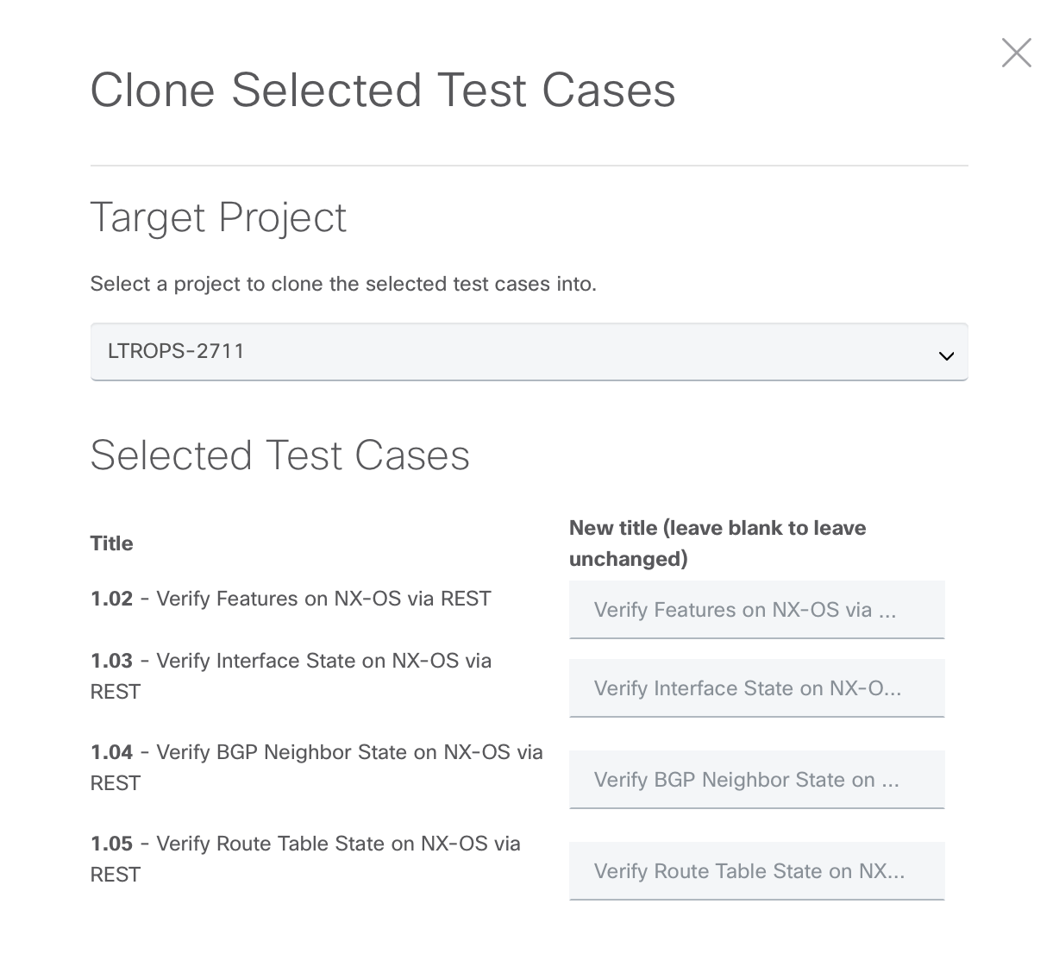The height and width of the screenshot is (973, 1059).
Task: Click the New title column header
Action: click(x=717, y=543)
